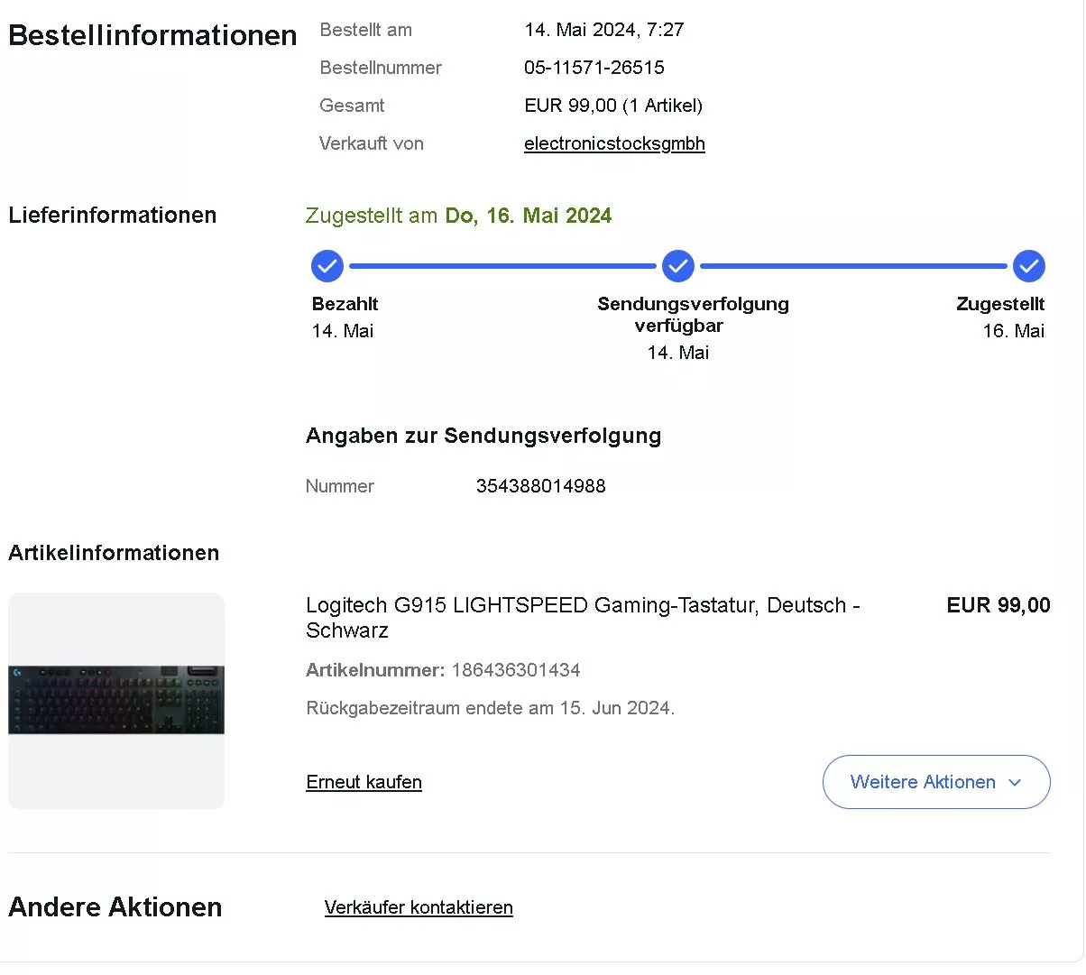Image resolution: width=1086 pixels, height=975 pixels.
Task: Click the Artikelinformationen heading
Action: click(x=114, y=553)
